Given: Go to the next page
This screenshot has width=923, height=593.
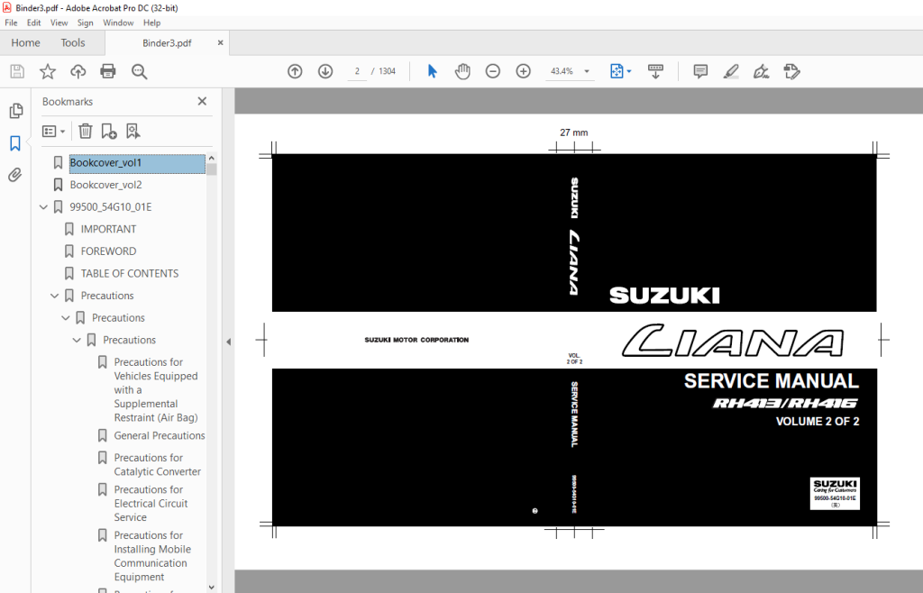Looking at the screenshot, I should 325,71.
